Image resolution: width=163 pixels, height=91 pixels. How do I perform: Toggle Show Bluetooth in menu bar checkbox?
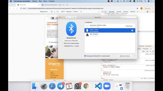(x=85, y=56)
